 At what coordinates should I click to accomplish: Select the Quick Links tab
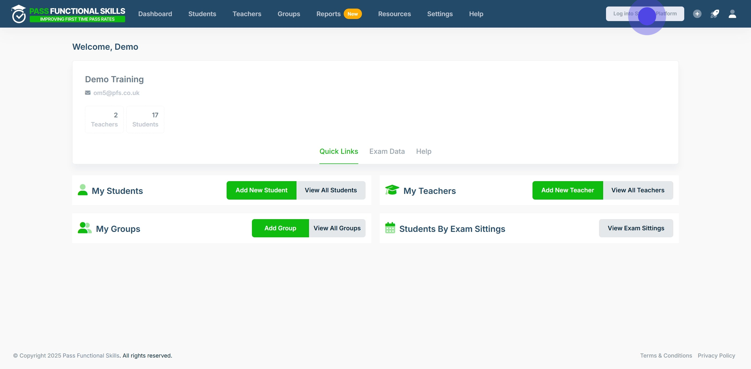pos(339,151)
